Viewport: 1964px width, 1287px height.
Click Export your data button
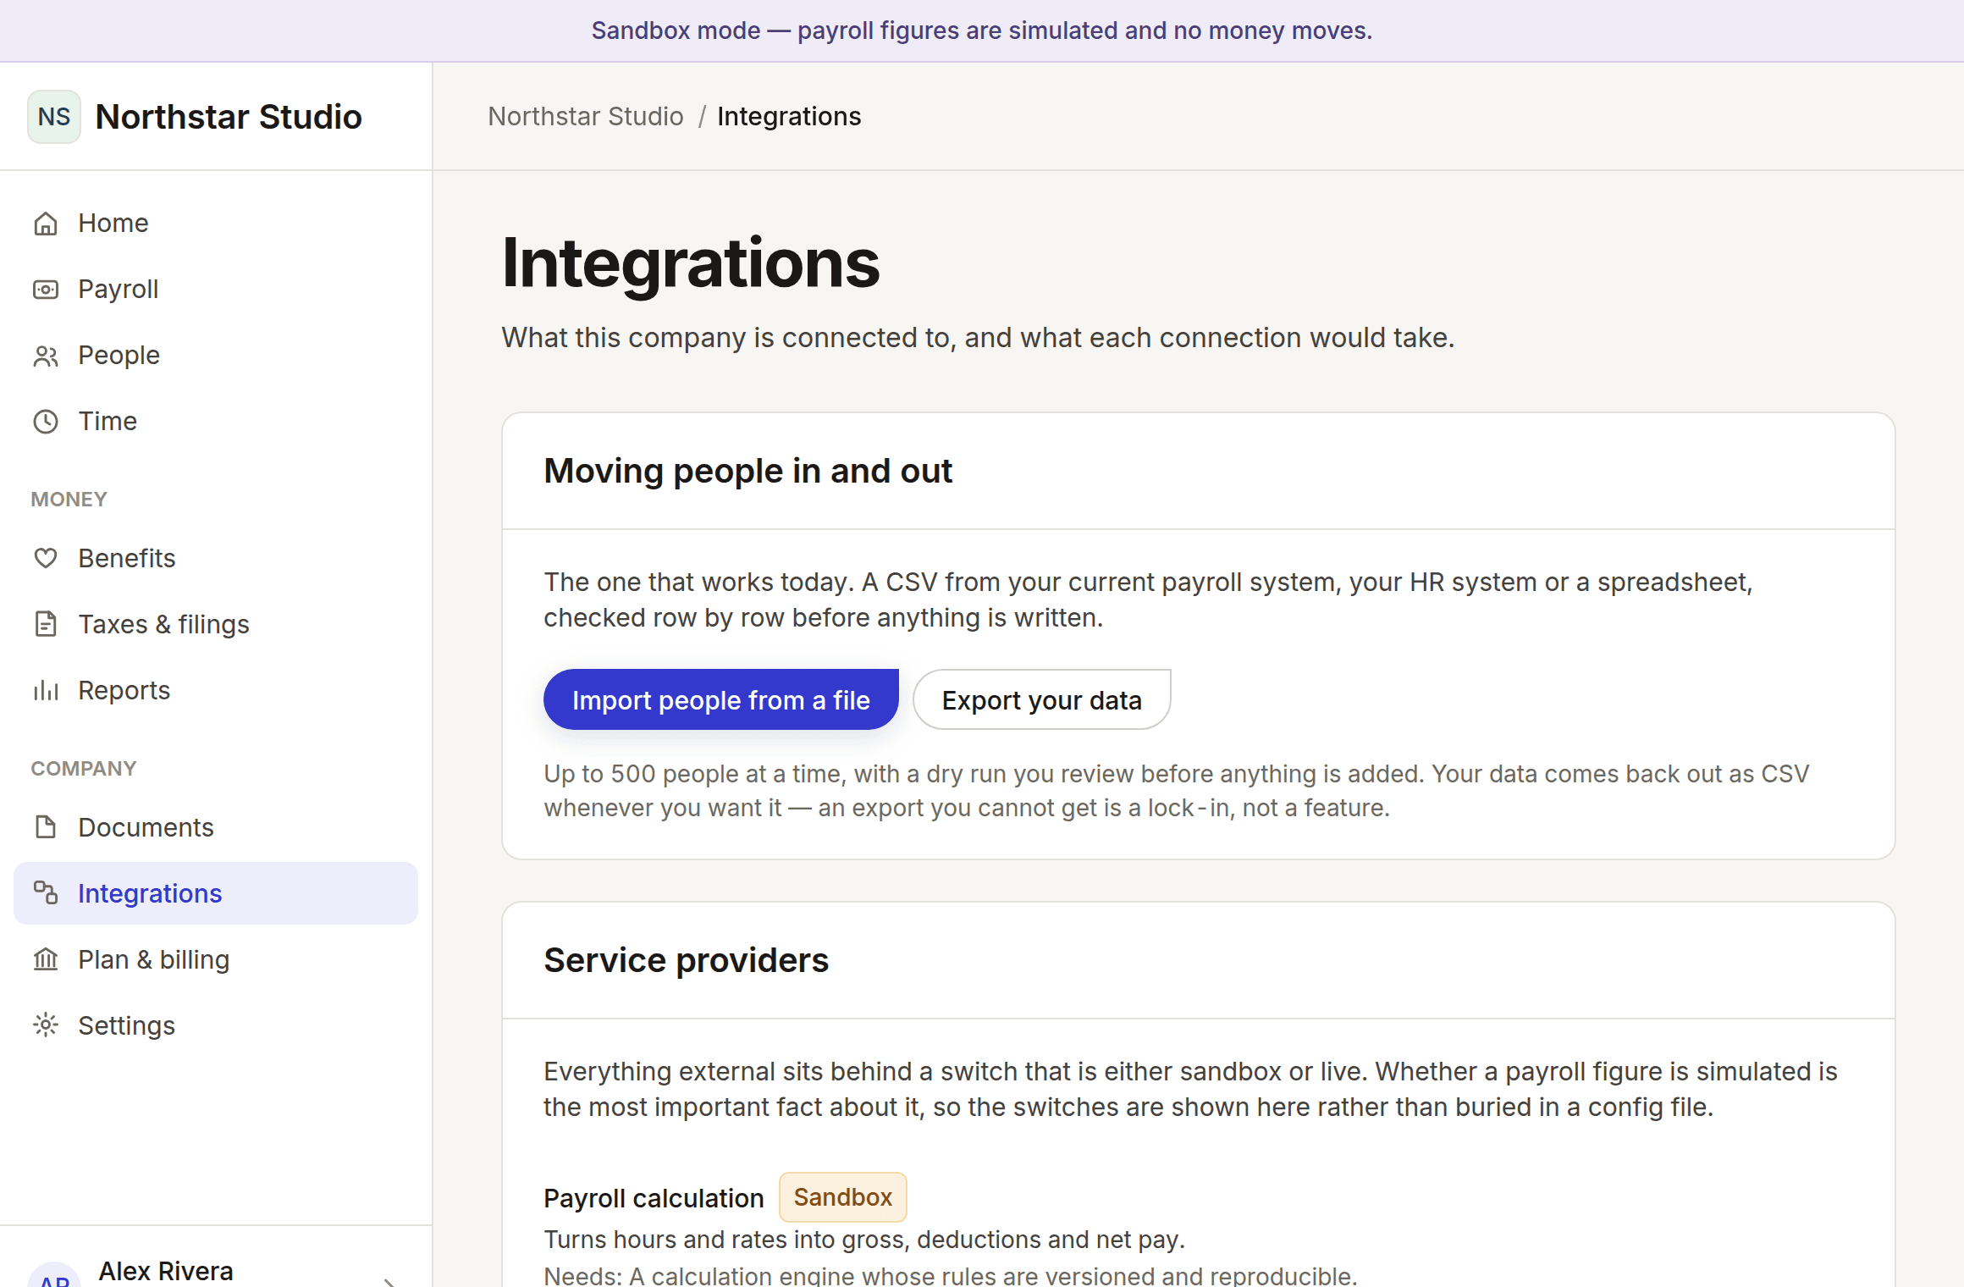pyautogui.click(x=1042, y=700)
